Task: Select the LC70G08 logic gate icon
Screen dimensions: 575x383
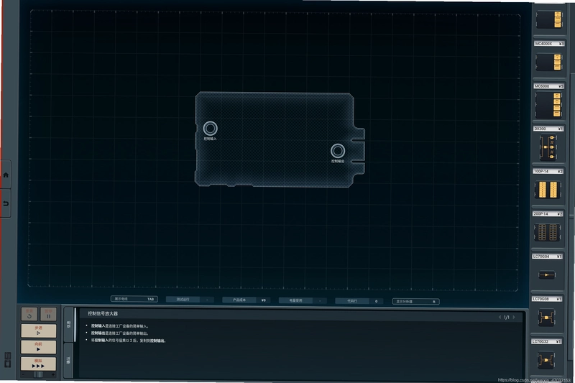Action: 546,318
